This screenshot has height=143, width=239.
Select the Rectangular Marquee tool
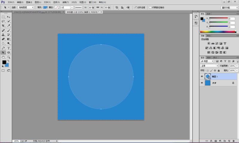coord(3,17)
